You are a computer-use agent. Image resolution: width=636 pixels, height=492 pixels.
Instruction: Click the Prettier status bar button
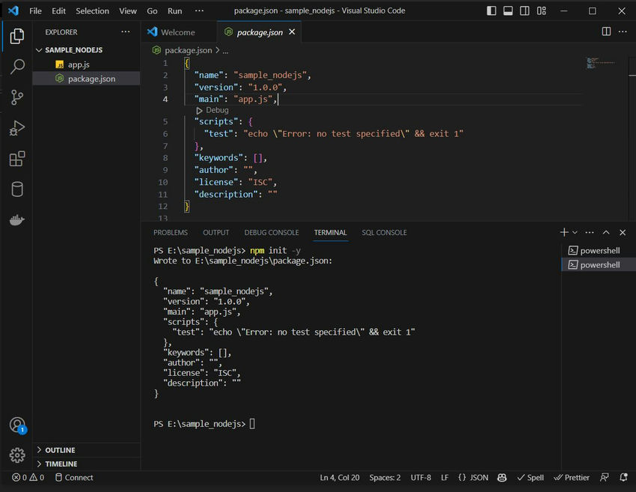point(572,477)
